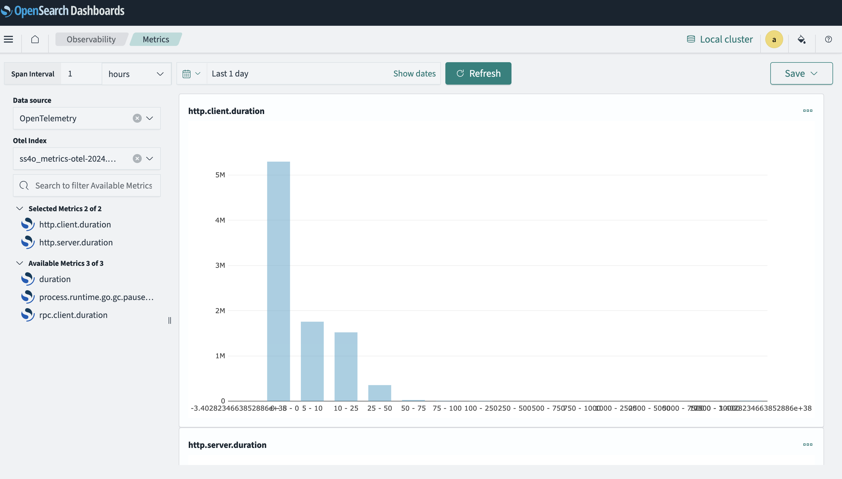
Task: Focus the Available Metrics search field
Action: [93, 186]
